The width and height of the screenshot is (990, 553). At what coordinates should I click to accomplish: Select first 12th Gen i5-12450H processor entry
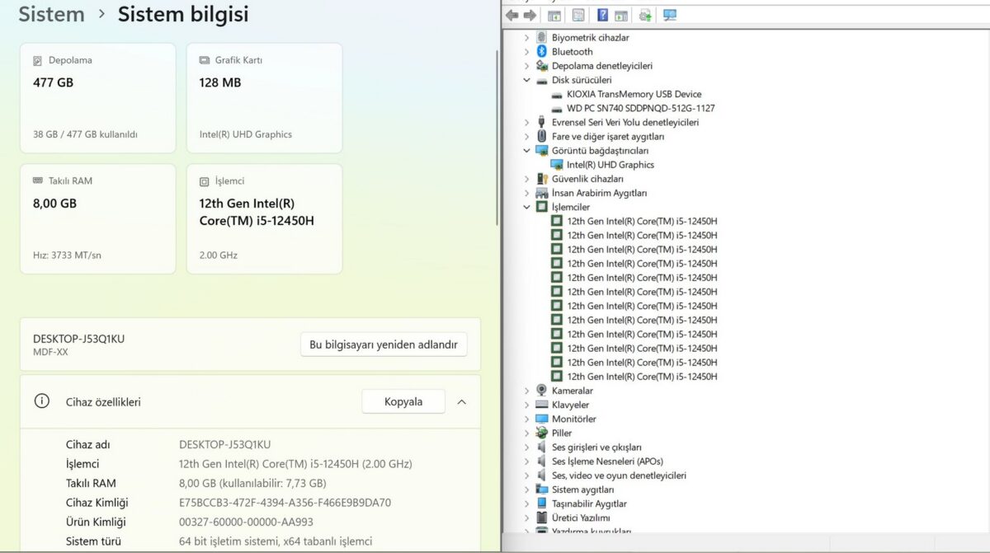click(642, 221)
